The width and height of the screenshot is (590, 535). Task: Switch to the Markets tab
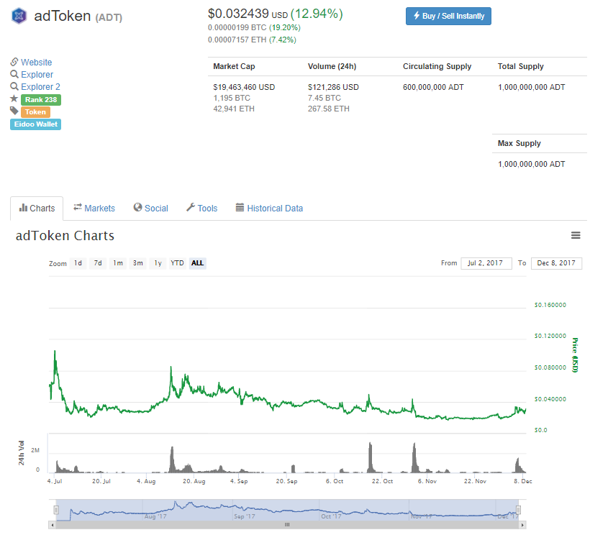pyautogui.click(x=94, y=209)
